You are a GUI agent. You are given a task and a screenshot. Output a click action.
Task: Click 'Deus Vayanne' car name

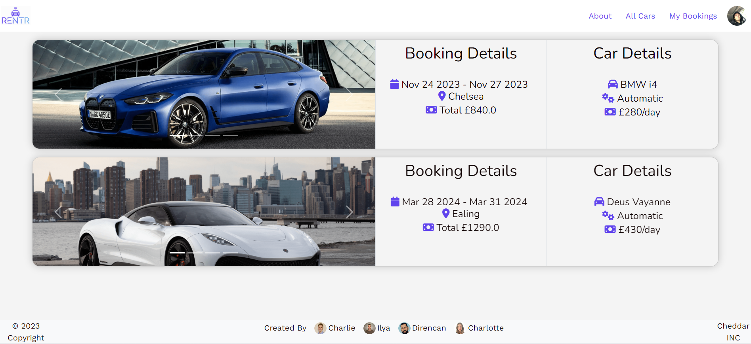click(638, 202)
